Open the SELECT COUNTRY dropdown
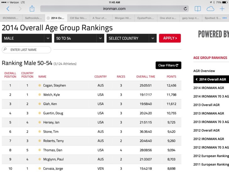 131,38
